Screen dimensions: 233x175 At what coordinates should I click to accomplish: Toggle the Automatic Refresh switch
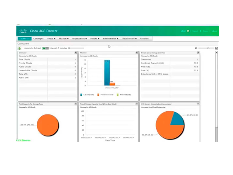pyautogui.click(x=45, y=48)
